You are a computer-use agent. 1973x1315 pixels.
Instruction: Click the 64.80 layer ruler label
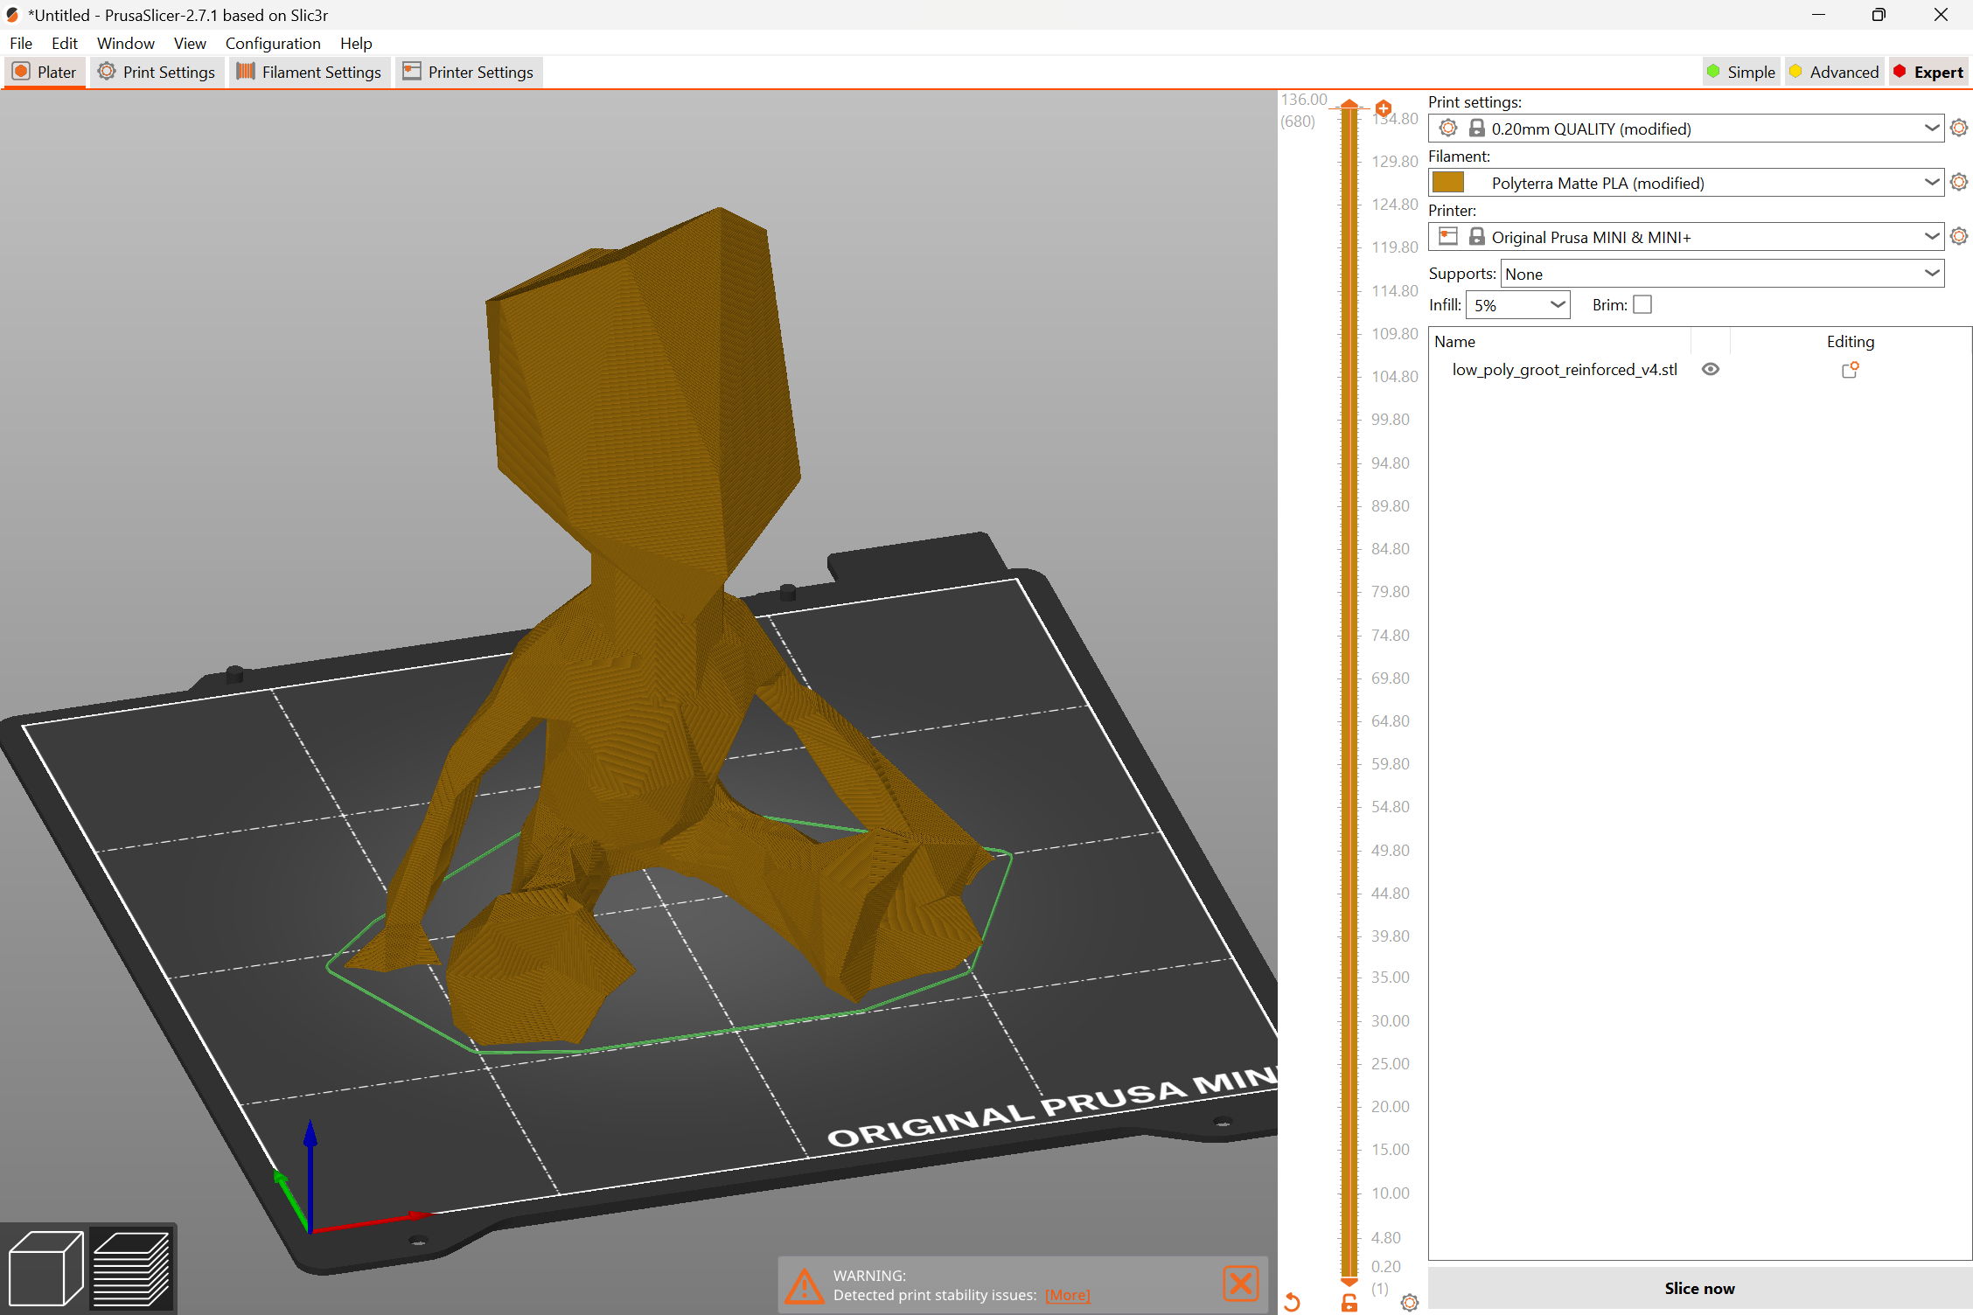click(1391, 721)
